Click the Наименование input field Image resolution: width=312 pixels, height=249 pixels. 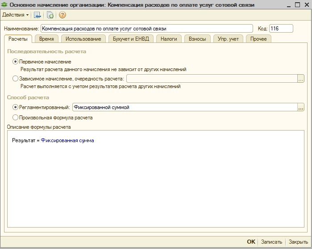point(147,29)
